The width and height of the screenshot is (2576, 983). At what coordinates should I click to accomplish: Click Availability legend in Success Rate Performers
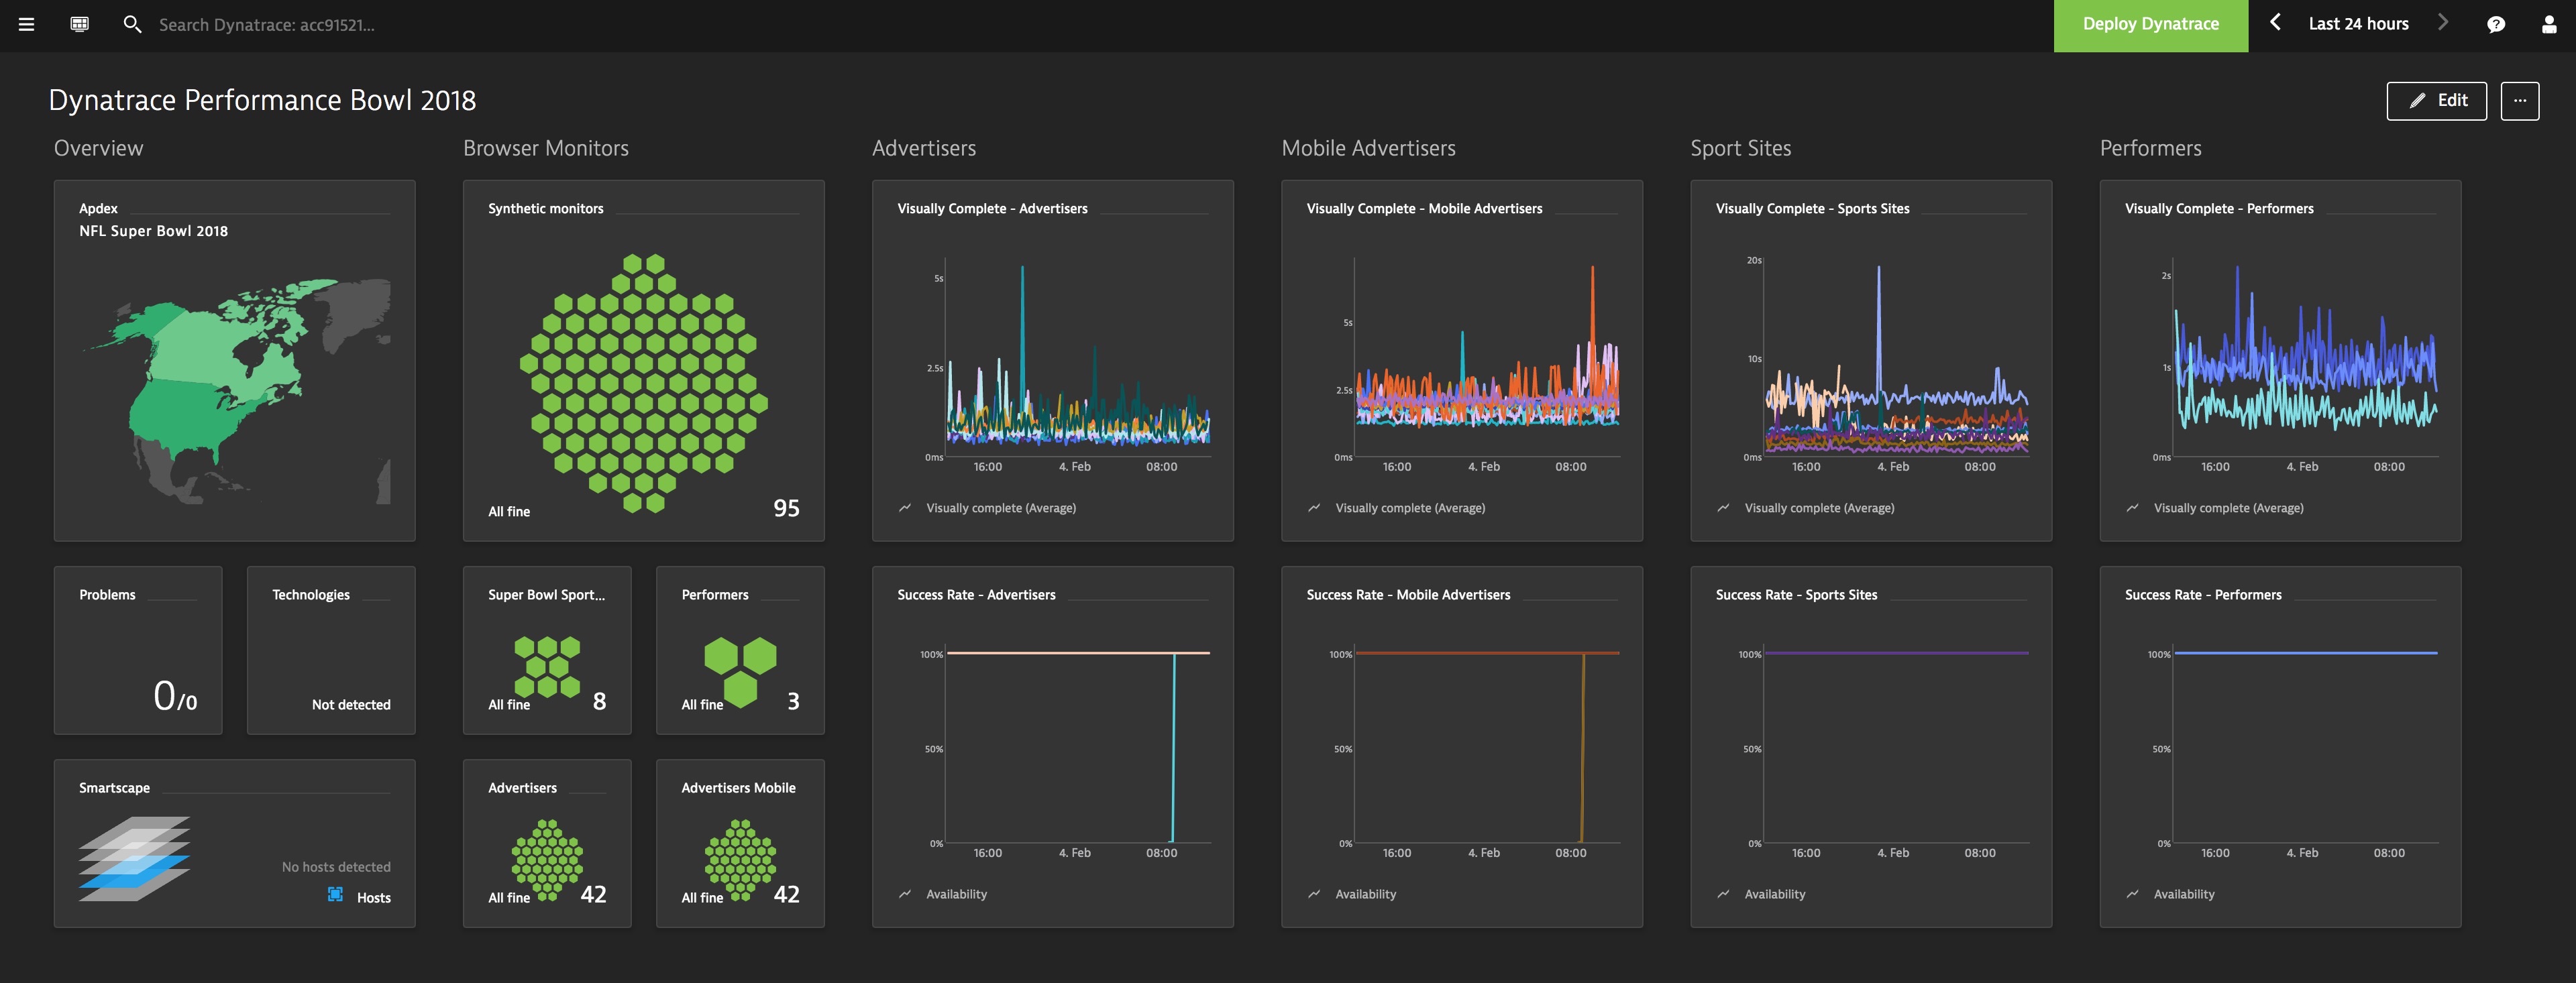[x=2183, y=894]
